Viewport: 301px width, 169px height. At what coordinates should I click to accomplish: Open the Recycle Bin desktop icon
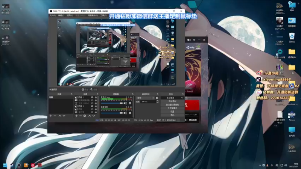(292, 38)
